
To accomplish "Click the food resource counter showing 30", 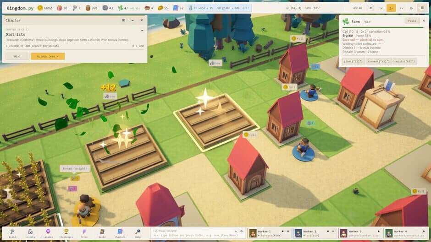I will (62, 8).
